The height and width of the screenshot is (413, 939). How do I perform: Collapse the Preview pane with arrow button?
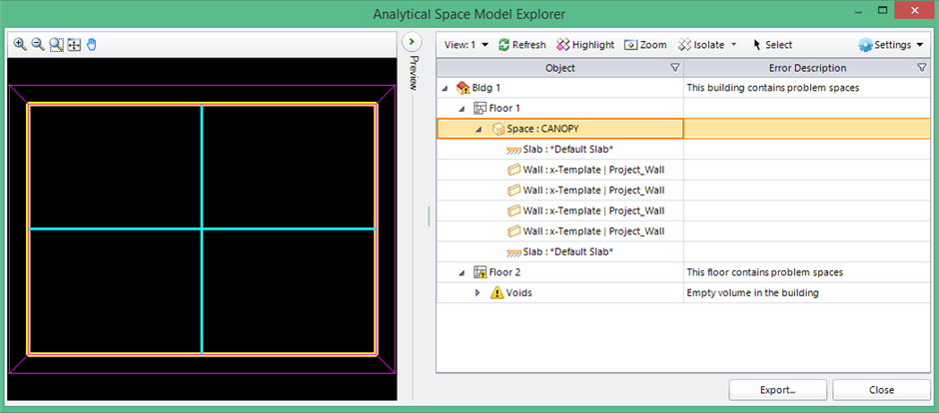pos(412,42)
